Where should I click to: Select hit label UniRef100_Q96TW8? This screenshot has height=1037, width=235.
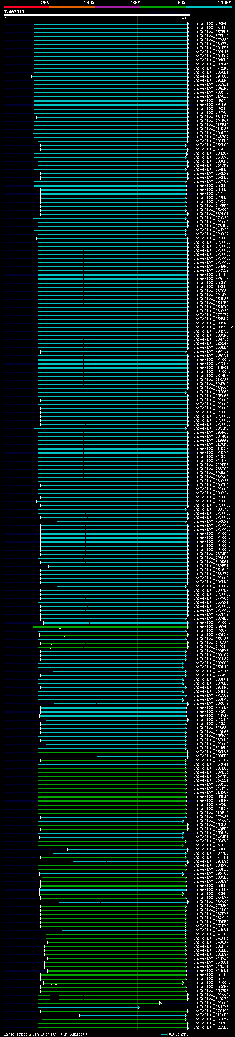pyautogui.click(x=210, y=873)
